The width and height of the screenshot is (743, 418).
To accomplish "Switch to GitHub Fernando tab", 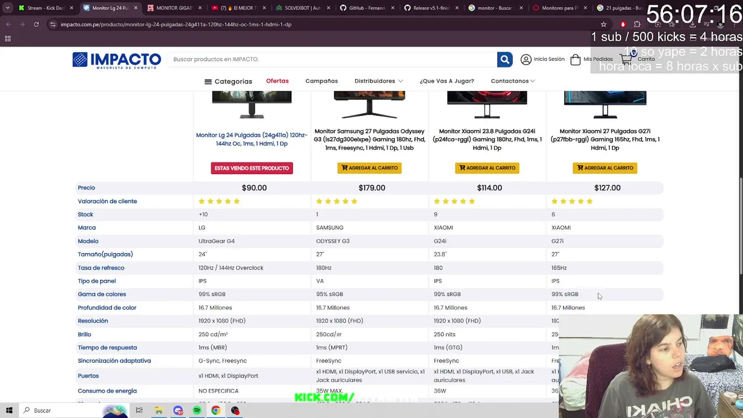I will (x=367, y=8).
